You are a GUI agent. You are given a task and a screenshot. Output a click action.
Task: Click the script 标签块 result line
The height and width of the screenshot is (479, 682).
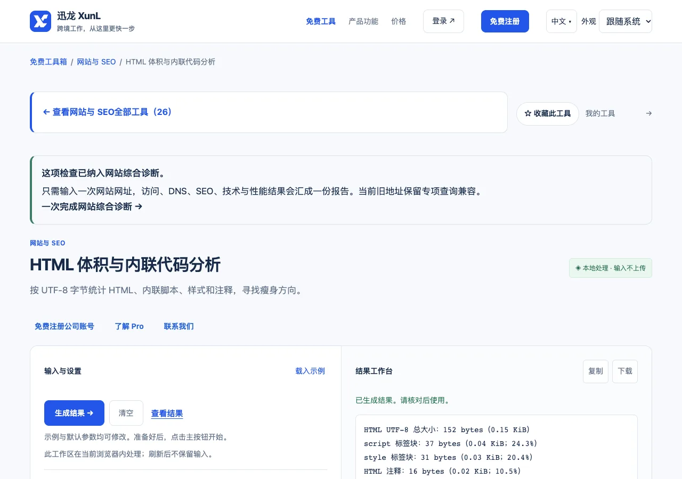click(x=451, y=443)
